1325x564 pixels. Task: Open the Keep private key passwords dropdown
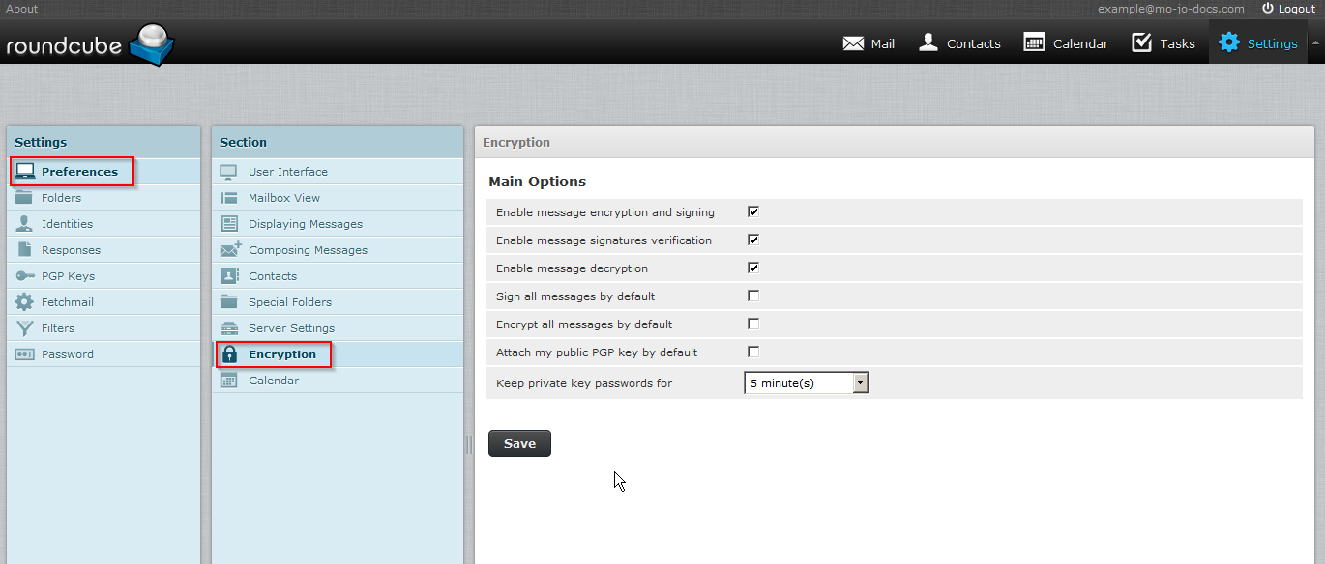tap(807, 383)
